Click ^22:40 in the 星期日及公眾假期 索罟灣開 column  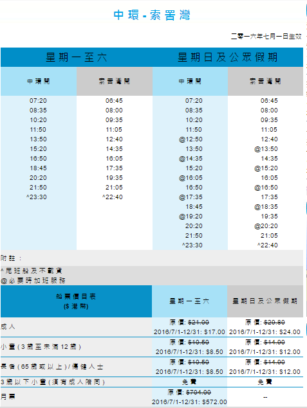(x=267, y=245)
